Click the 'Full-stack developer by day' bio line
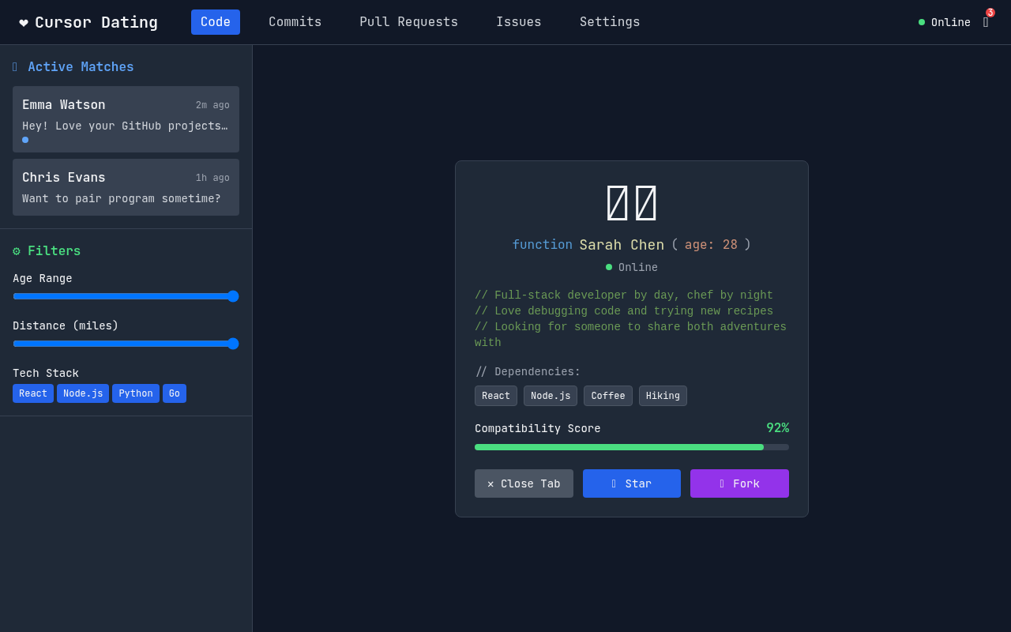This screenshot has height=632, width=1011. pos(624,295)
